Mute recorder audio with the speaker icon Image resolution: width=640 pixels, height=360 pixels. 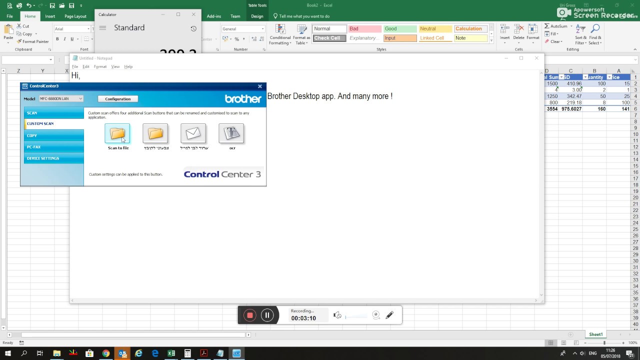click(337, 315)
